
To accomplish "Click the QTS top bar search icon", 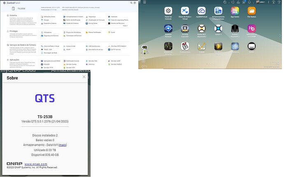I will pos(225,2).
